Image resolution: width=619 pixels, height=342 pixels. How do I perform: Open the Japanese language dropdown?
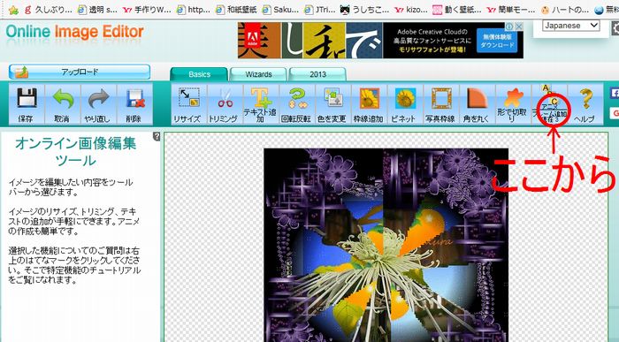click(571, 26)
